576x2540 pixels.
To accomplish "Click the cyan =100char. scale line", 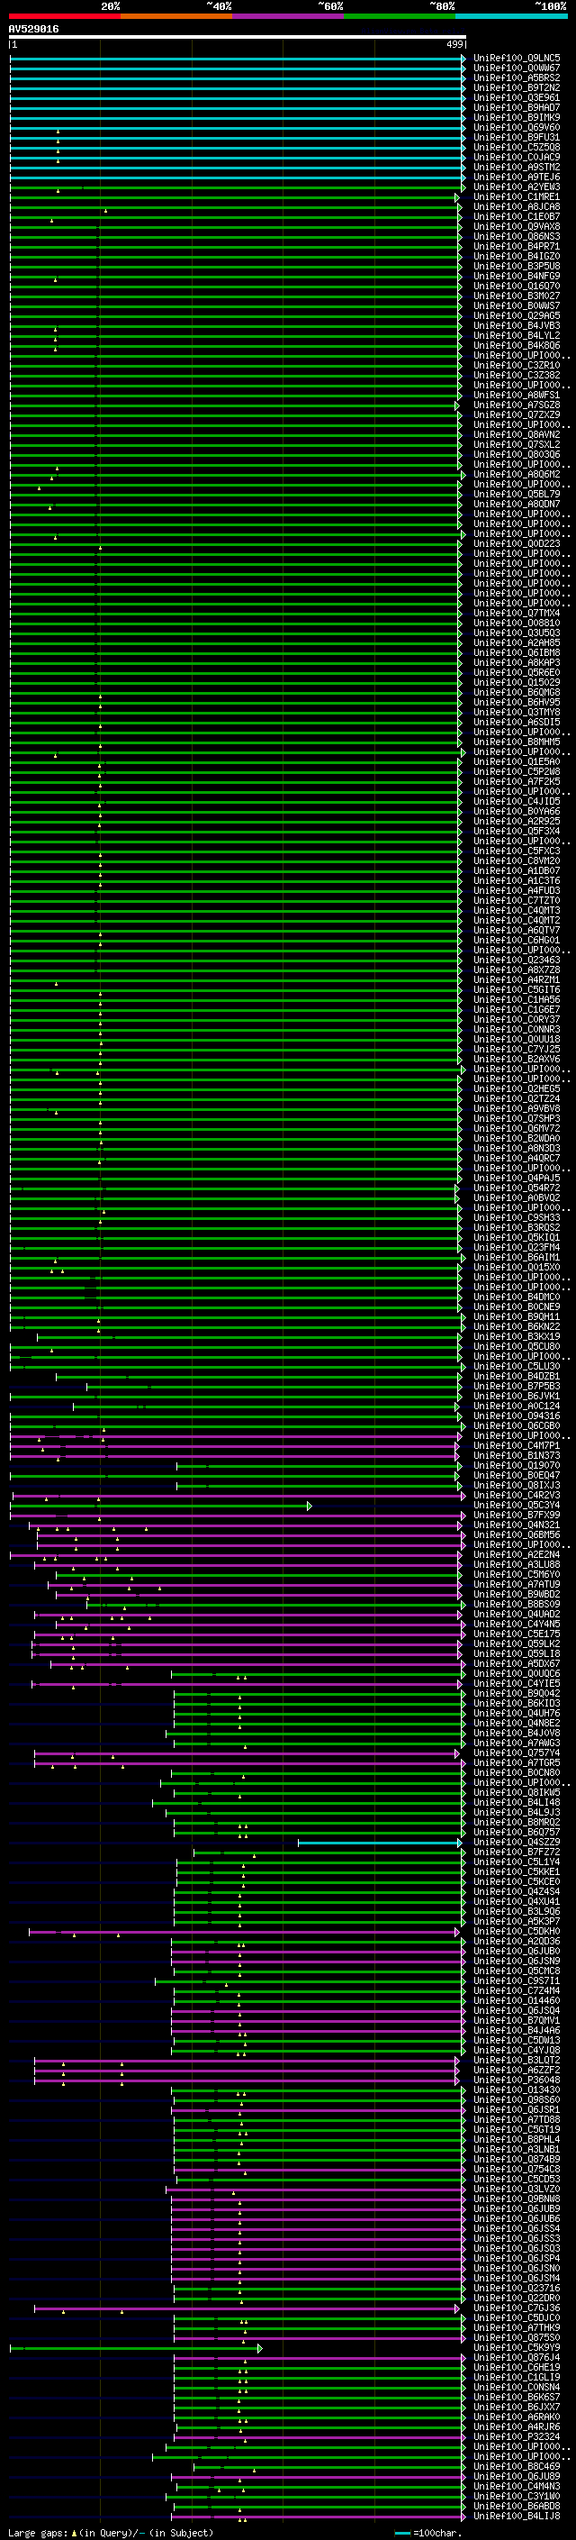I will (x=401, y=2533).
